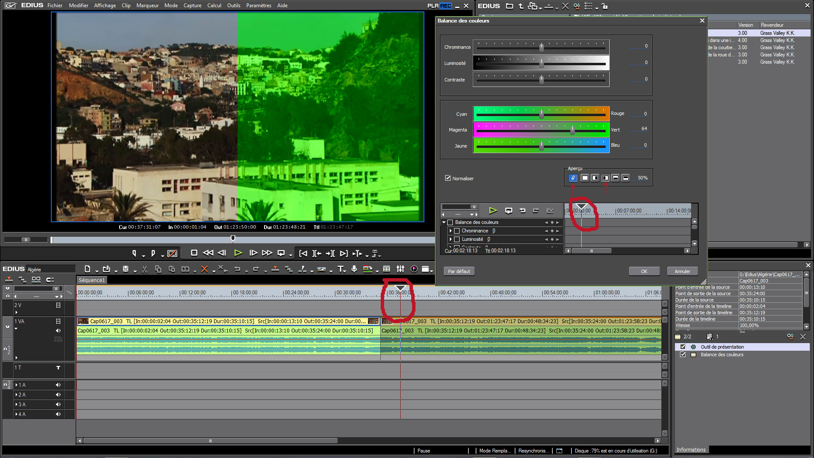Step to the next frame
Viewport: 814px width, 458px height.
point(253,253)
